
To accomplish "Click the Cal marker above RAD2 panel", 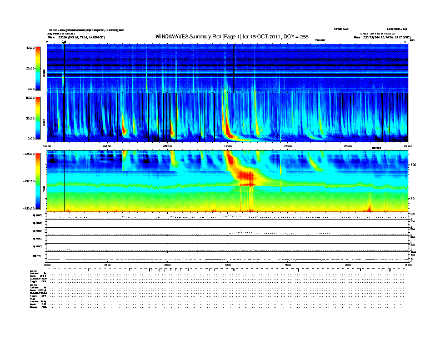I will point(64,42).
